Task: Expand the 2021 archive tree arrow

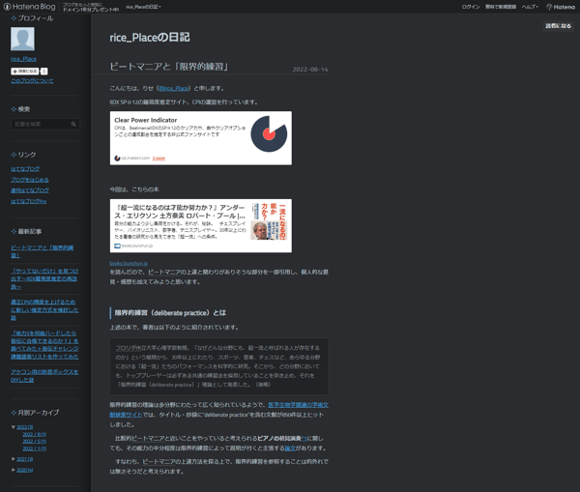Action: [14, 459]
